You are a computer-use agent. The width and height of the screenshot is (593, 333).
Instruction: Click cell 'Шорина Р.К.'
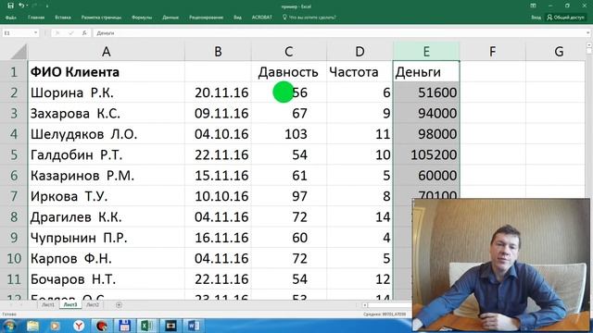tap(107, 92)
